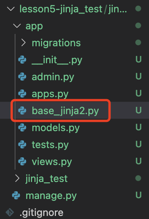This screenshot has width=149, height=219.
Task: Click the Python icon next to admin.py
Action: click(x=22, y=77)
